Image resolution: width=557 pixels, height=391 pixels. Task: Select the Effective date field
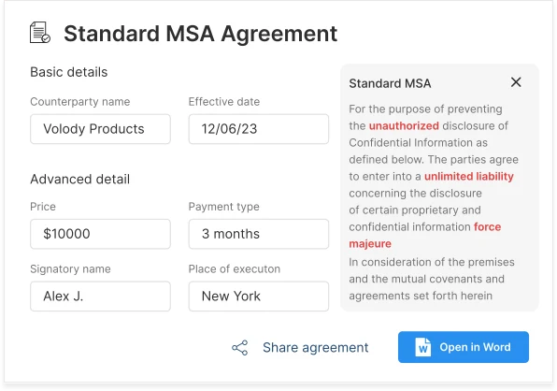coord(259,129)
